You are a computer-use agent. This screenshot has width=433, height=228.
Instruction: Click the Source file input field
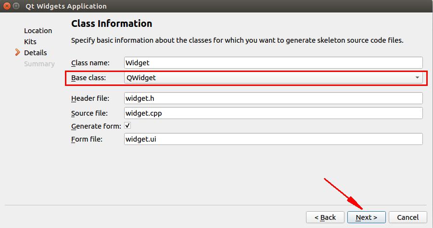click(x=273, y=113)
